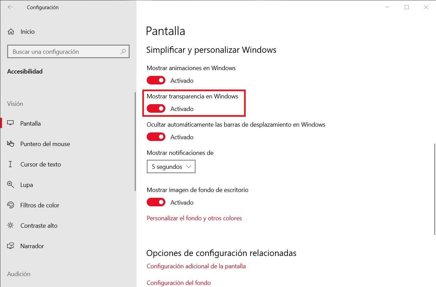
Task: Click the Pantalla monitor icon in the sidebar
Action: (x=11, y=123)
